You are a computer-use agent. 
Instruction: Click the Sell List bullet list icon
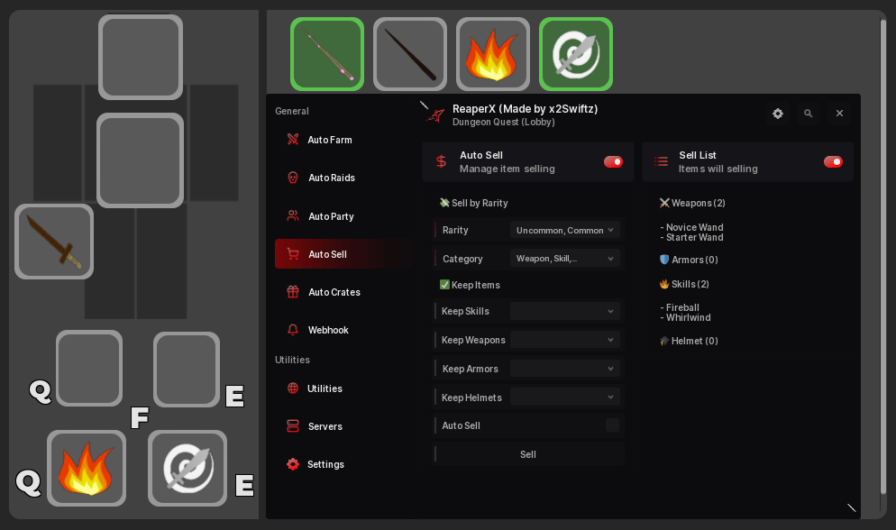tap(661, 161)
